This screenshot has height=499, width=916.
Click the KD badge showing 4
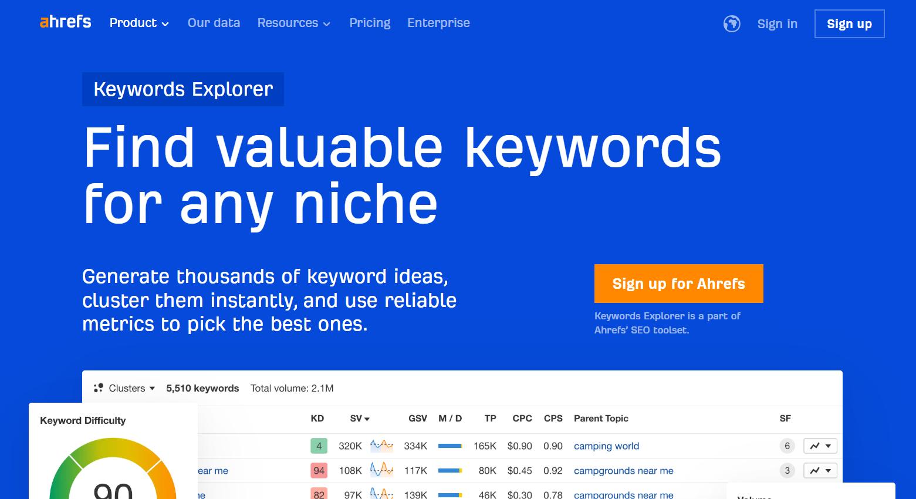click(x=319, y=446)
